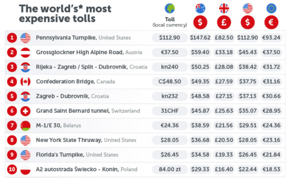
Task: Click the kn240 local toll value
Action: (170, 67)
